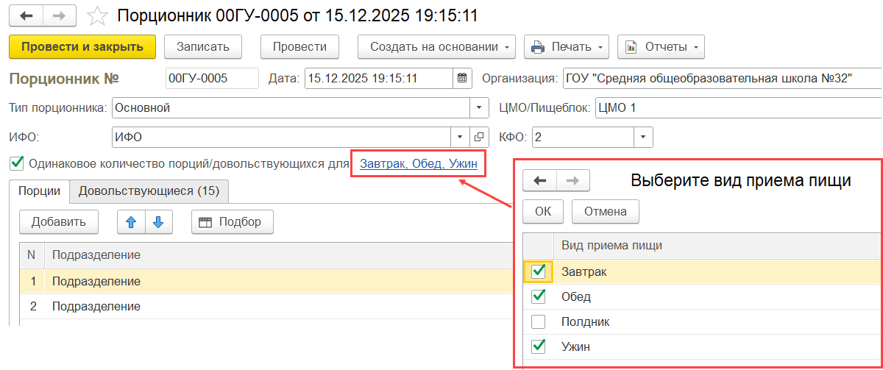This screenshot has height=370, width=883.
Task: Click the Порционник number input field
Action: pyautogui.click(x=212, y=78)
